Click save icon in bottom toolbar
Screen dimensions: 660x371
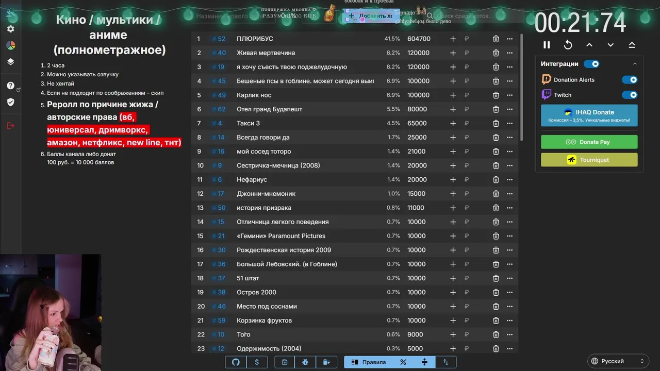284,362
